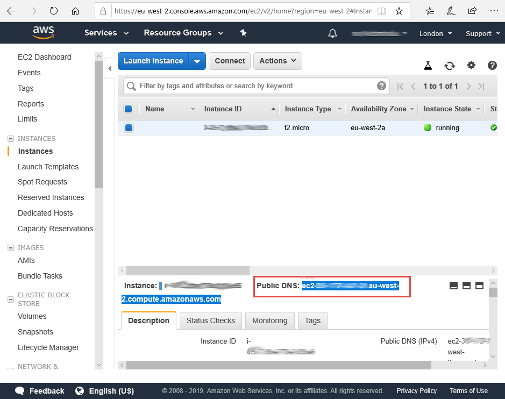Collapse the IMAGES sidebar section
The image size is (505, 399).
coord(11,248)
